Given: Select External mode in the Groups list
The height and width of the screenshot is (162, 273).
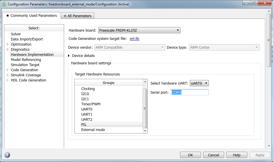Looking at the screenshot, I should tap(93, 130).
